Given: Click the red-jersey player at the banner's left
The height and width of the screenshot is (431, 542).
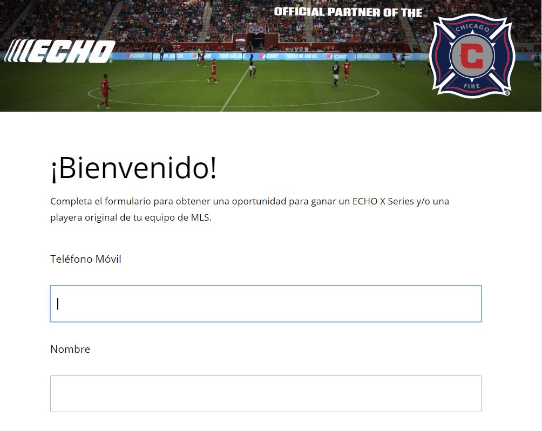Looking at the screenshot, I should click(x=105, y=91).
